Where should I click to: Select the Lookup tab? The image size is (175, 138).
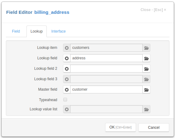pyautogui.click(x=37, y=31)
